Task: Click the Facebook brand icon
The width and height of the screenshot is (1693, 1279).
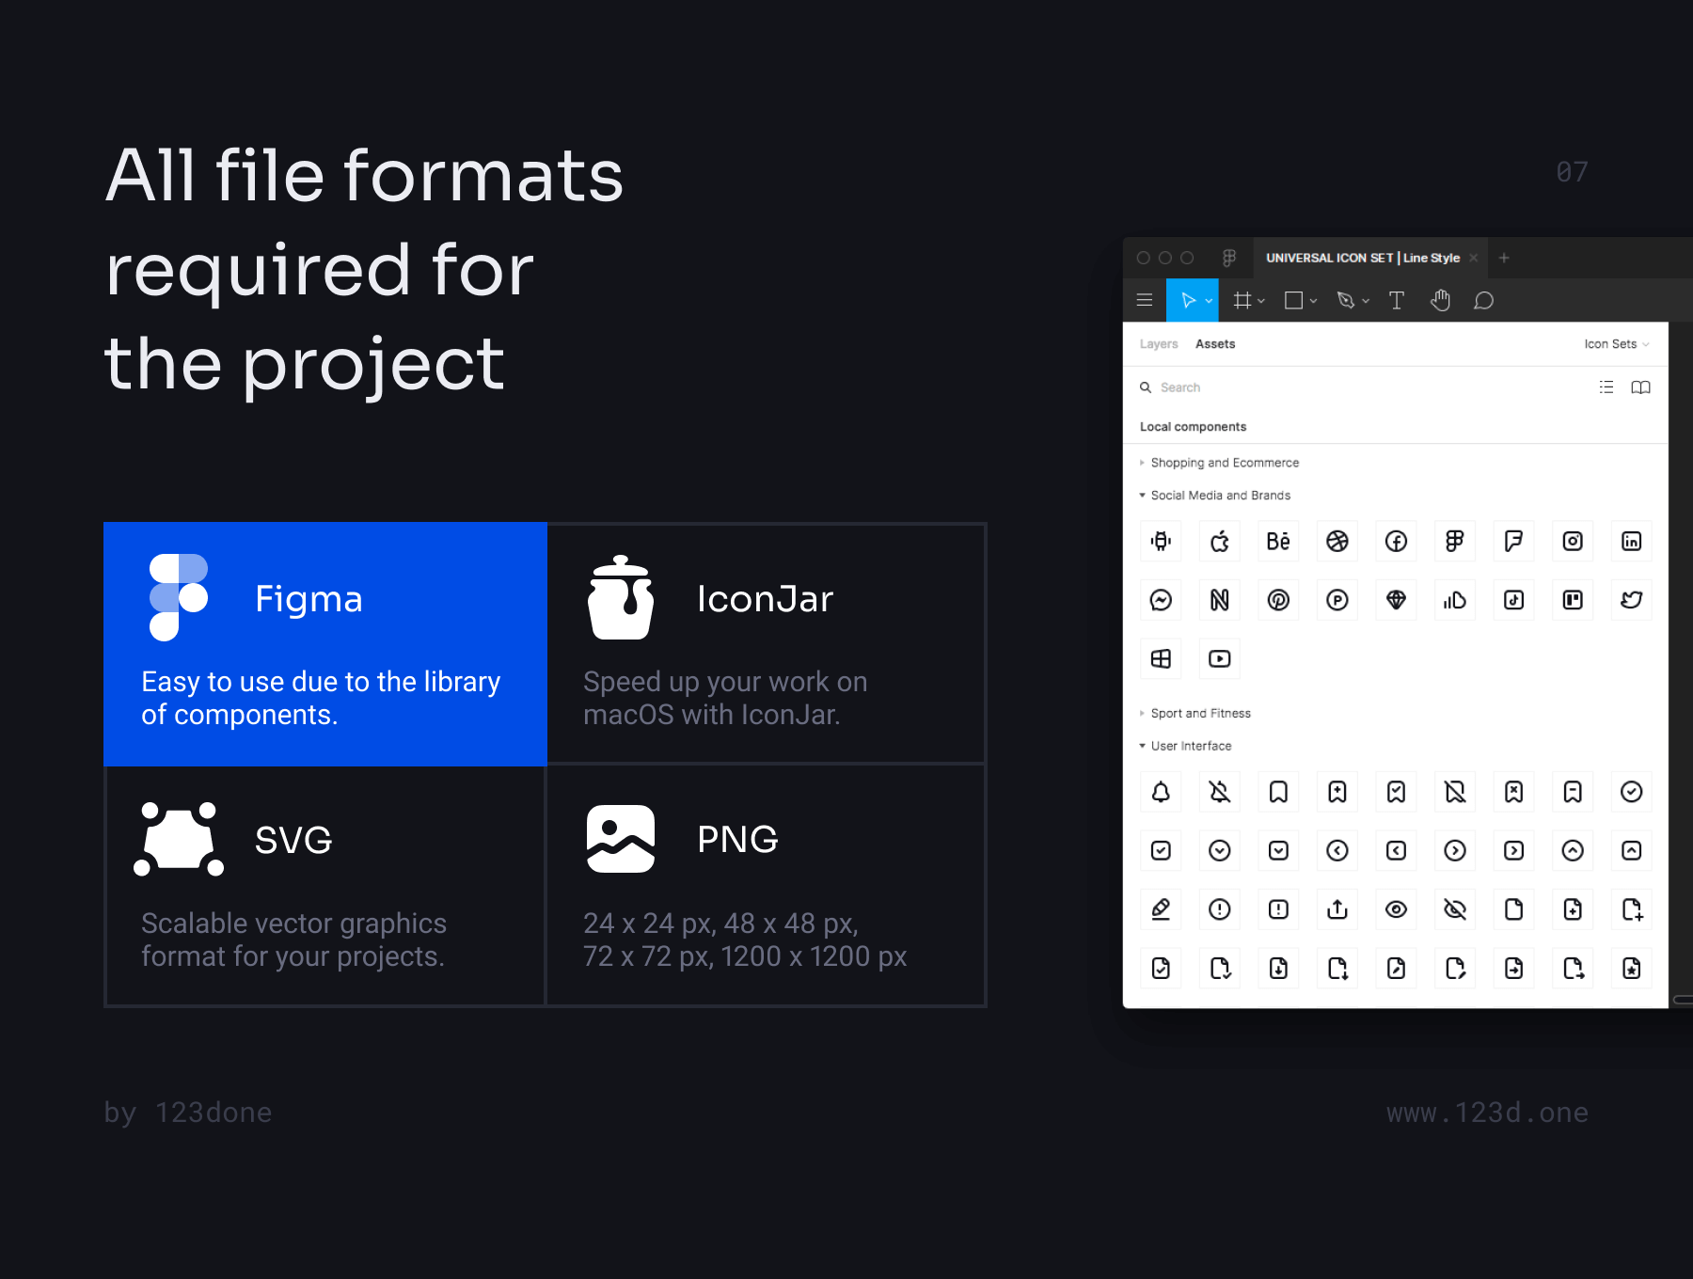Action: tap(1396, 541)
